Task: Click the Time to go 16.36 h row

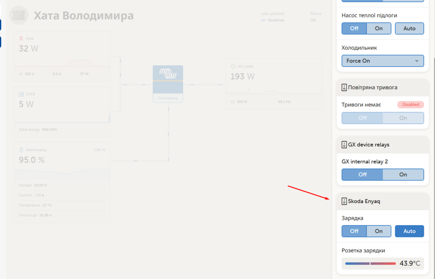Action: coord(62,215)
